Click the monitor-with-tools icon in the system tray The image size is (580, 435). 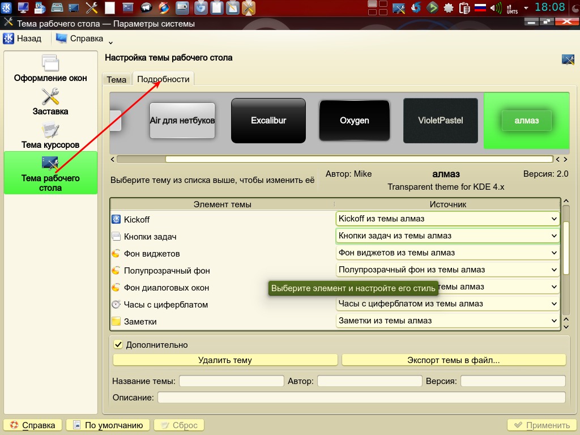(399, 7)
